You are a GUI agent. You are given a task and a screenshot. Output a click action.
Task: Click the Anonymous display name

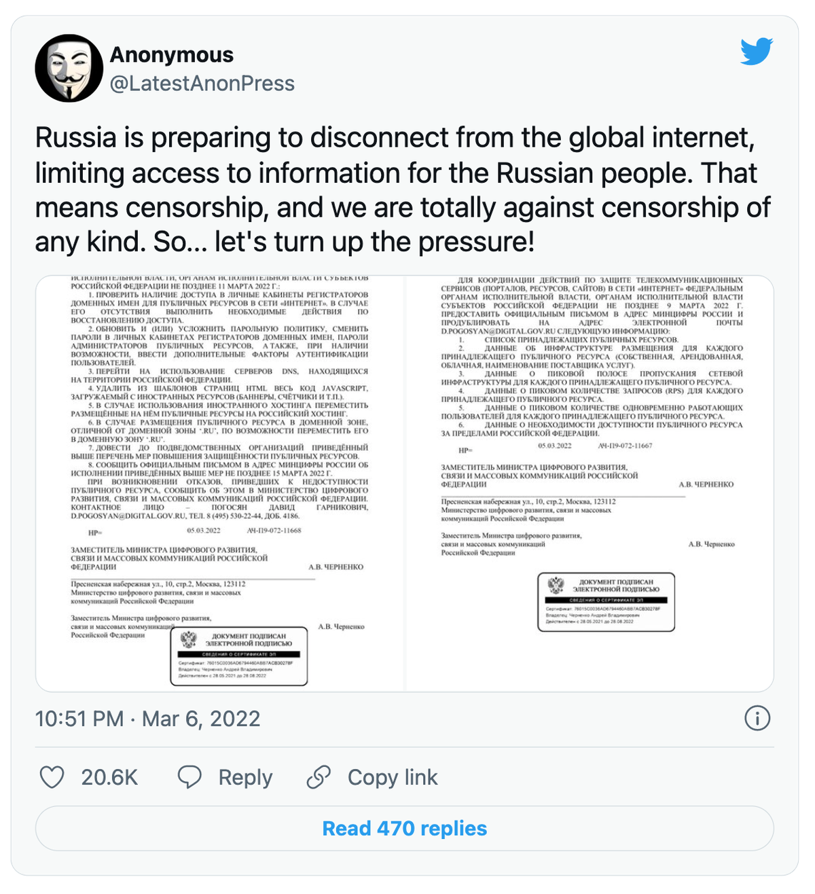tap(172, 54)
